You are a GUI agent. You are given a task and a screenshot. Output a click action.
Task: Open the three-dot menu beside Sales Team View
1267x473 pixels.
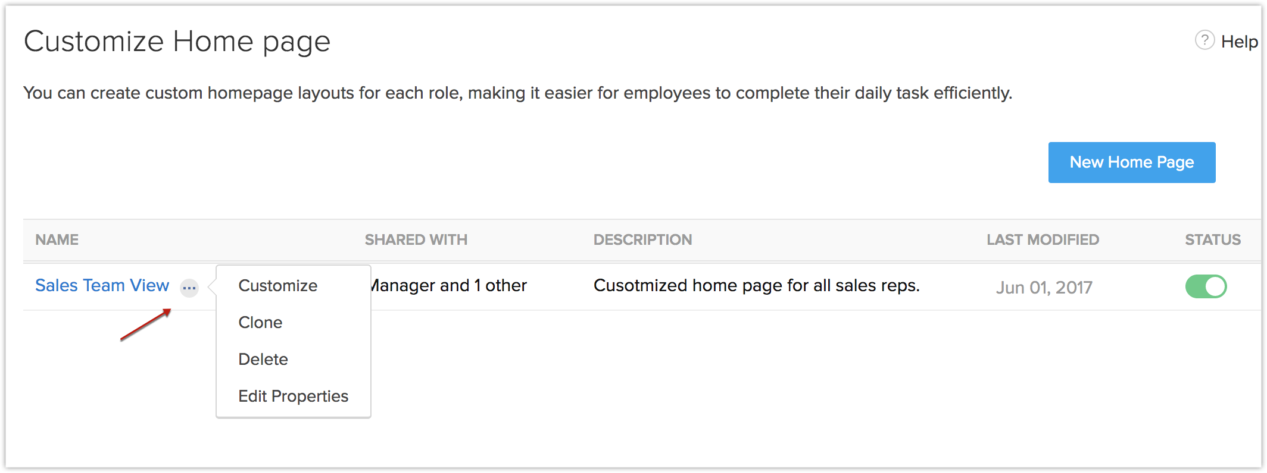click(x=189, y=288)
